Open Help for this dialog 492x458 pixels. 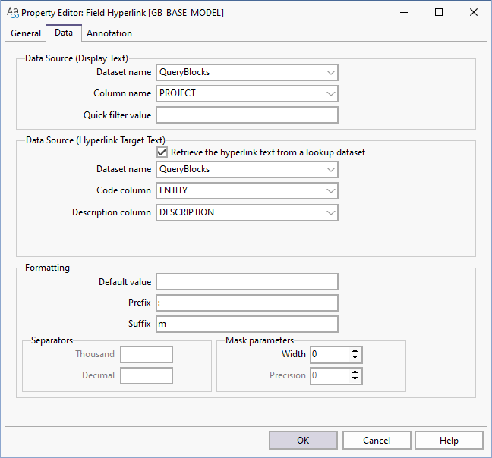pos(449,441)
